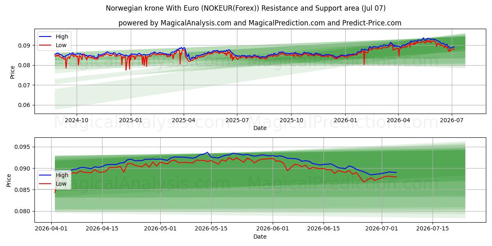
Task: Click the 2025-07 date tick label
Action: (237, 121)
